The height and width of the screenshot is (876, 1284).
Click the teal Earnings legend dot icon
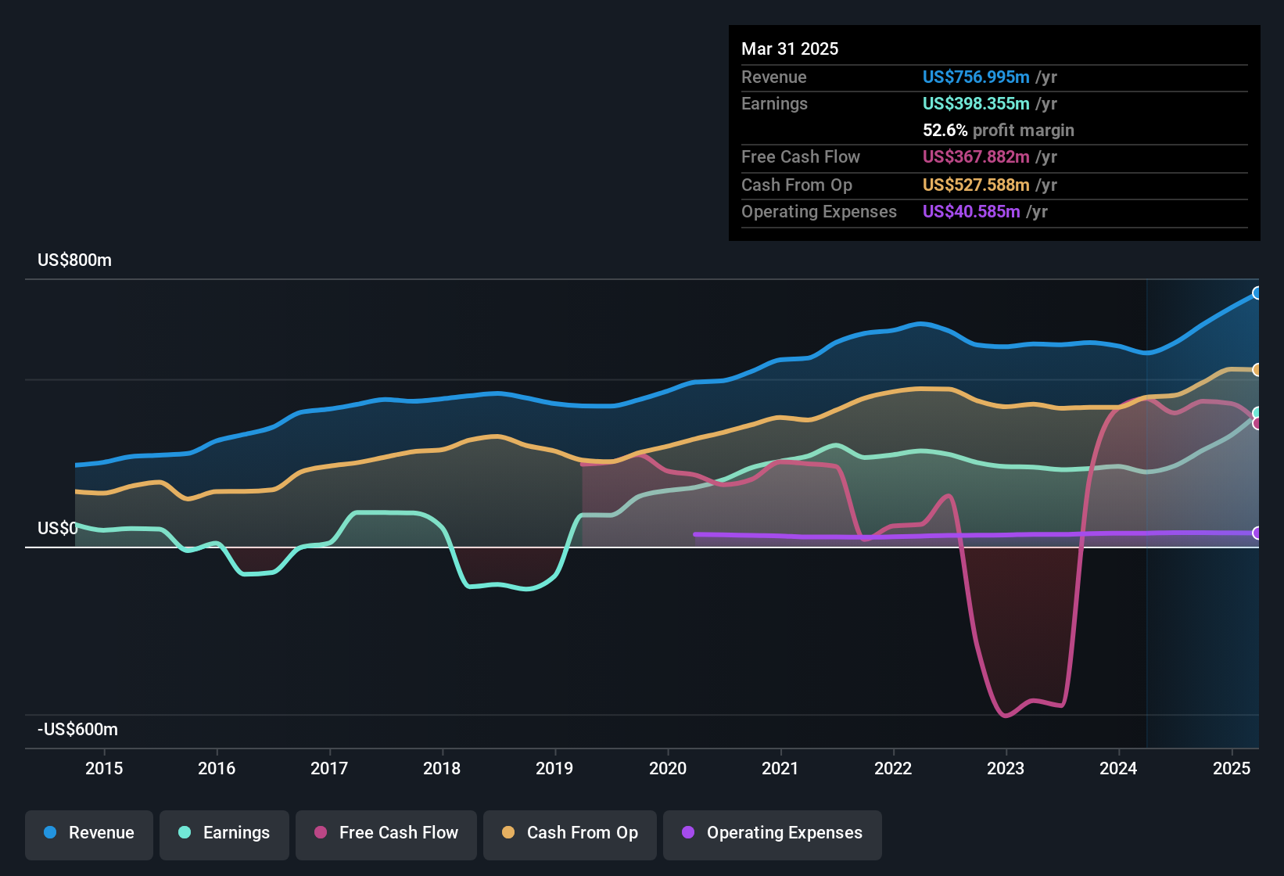point(185,833)
